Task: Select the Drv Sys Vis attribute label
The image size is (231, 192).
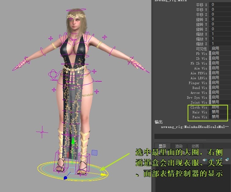Action: click(197, 98)
